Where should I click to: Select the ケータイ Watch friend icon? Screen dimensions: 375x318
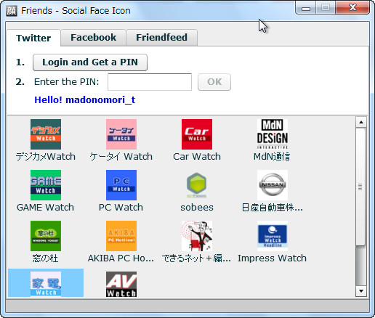[121, 134]
